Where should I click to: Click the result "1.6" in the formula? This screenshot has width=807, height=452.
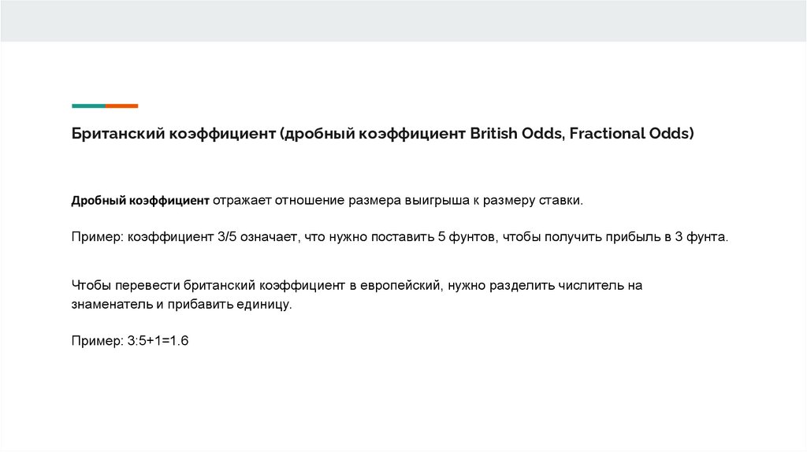[180, 341]
